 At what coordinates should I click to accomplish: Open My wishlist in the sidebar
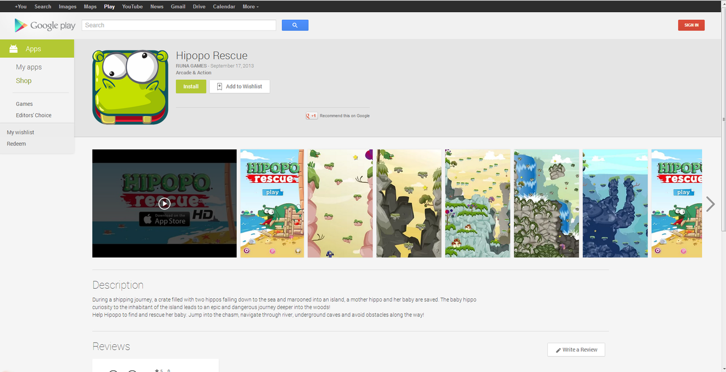[x=20, y=132]
